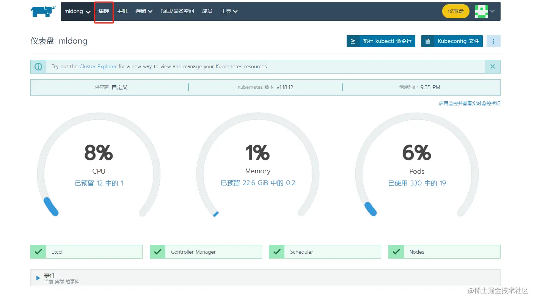Click the Scheduler status checkmark icon
This screenshot has width=537, height=303.
[x=277, y=252]
